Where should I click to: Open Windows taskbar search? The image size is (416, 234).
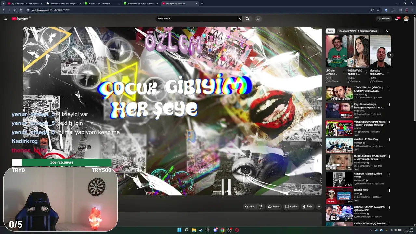point(187,230)
